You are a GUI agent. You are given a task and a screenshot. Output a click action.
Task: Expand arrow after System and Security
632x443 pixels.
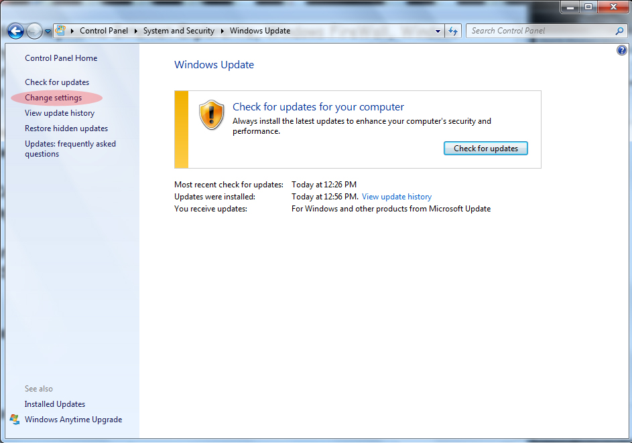pos(222,31)
